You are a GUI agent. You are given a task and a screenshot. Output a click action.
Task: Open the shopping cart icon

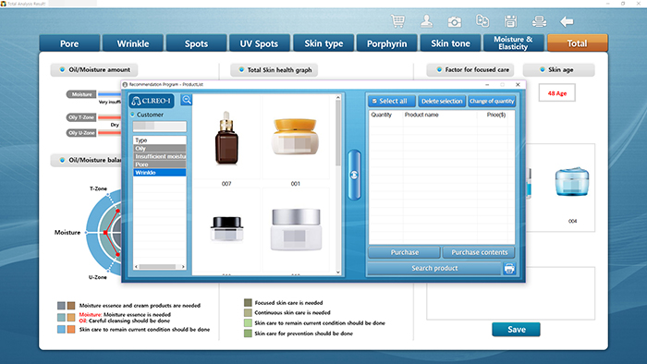pos(397,21)
